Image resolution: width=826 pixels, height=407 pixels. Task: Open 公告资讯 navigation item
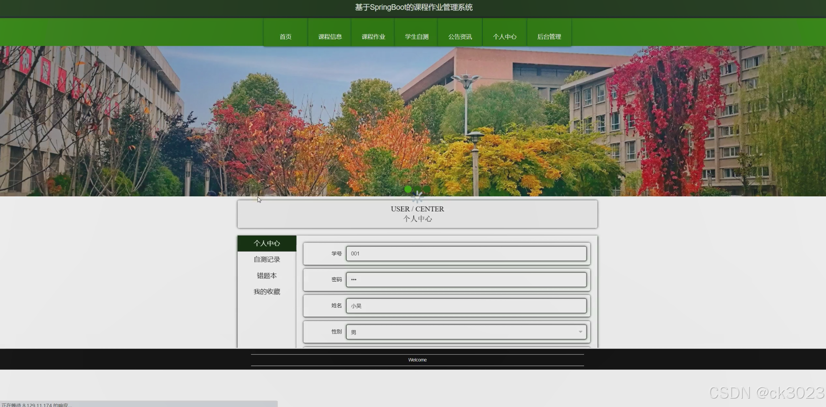coord(460,37)
